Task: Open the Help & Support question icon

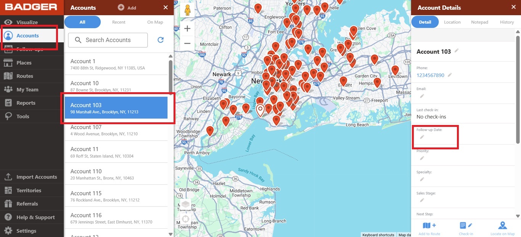Action: [8, 217]
